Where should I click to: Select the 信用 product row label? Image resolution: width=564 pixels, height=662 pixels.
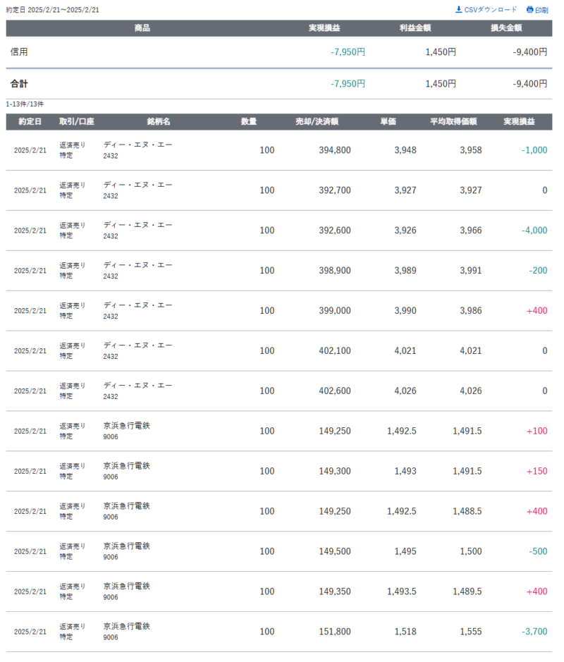pyautogui.click(x=20, y=52)
